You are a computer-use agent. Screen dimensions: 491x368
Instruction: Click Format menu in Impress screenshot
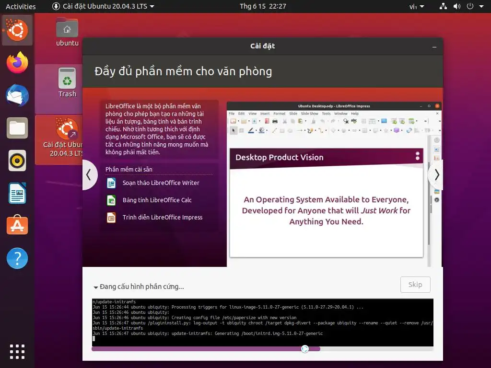280,114
